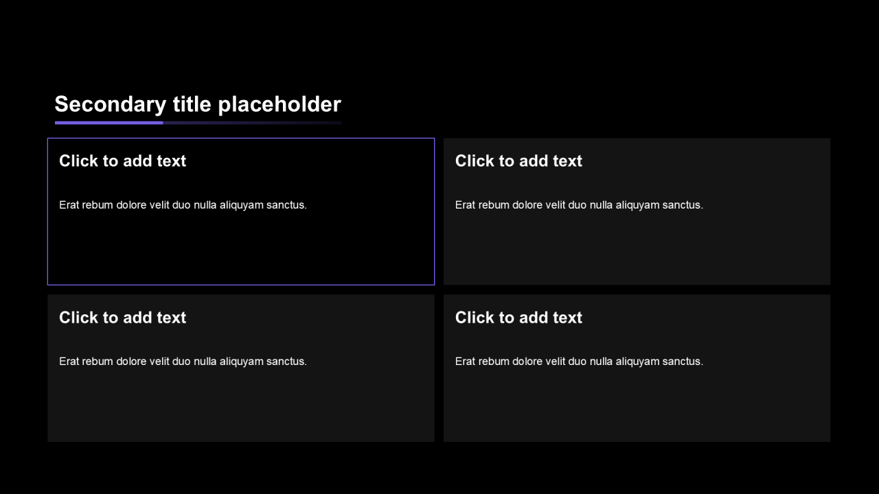Click the top-right card's "Erat rebum" paragraph
The image size is (879, 494).
click(x=579, y=204)
